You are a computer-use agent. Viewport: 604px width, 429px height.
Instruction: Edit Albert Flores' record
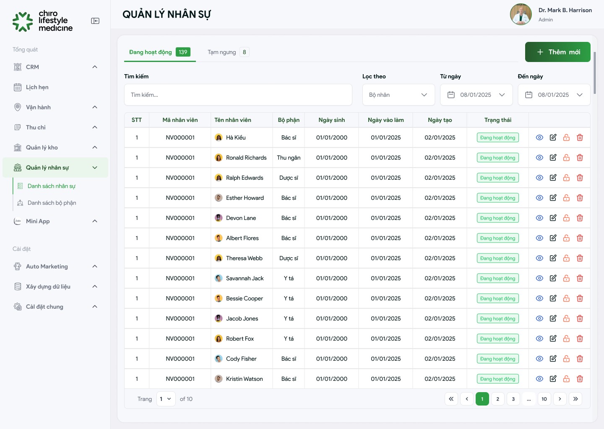[553, 238]
